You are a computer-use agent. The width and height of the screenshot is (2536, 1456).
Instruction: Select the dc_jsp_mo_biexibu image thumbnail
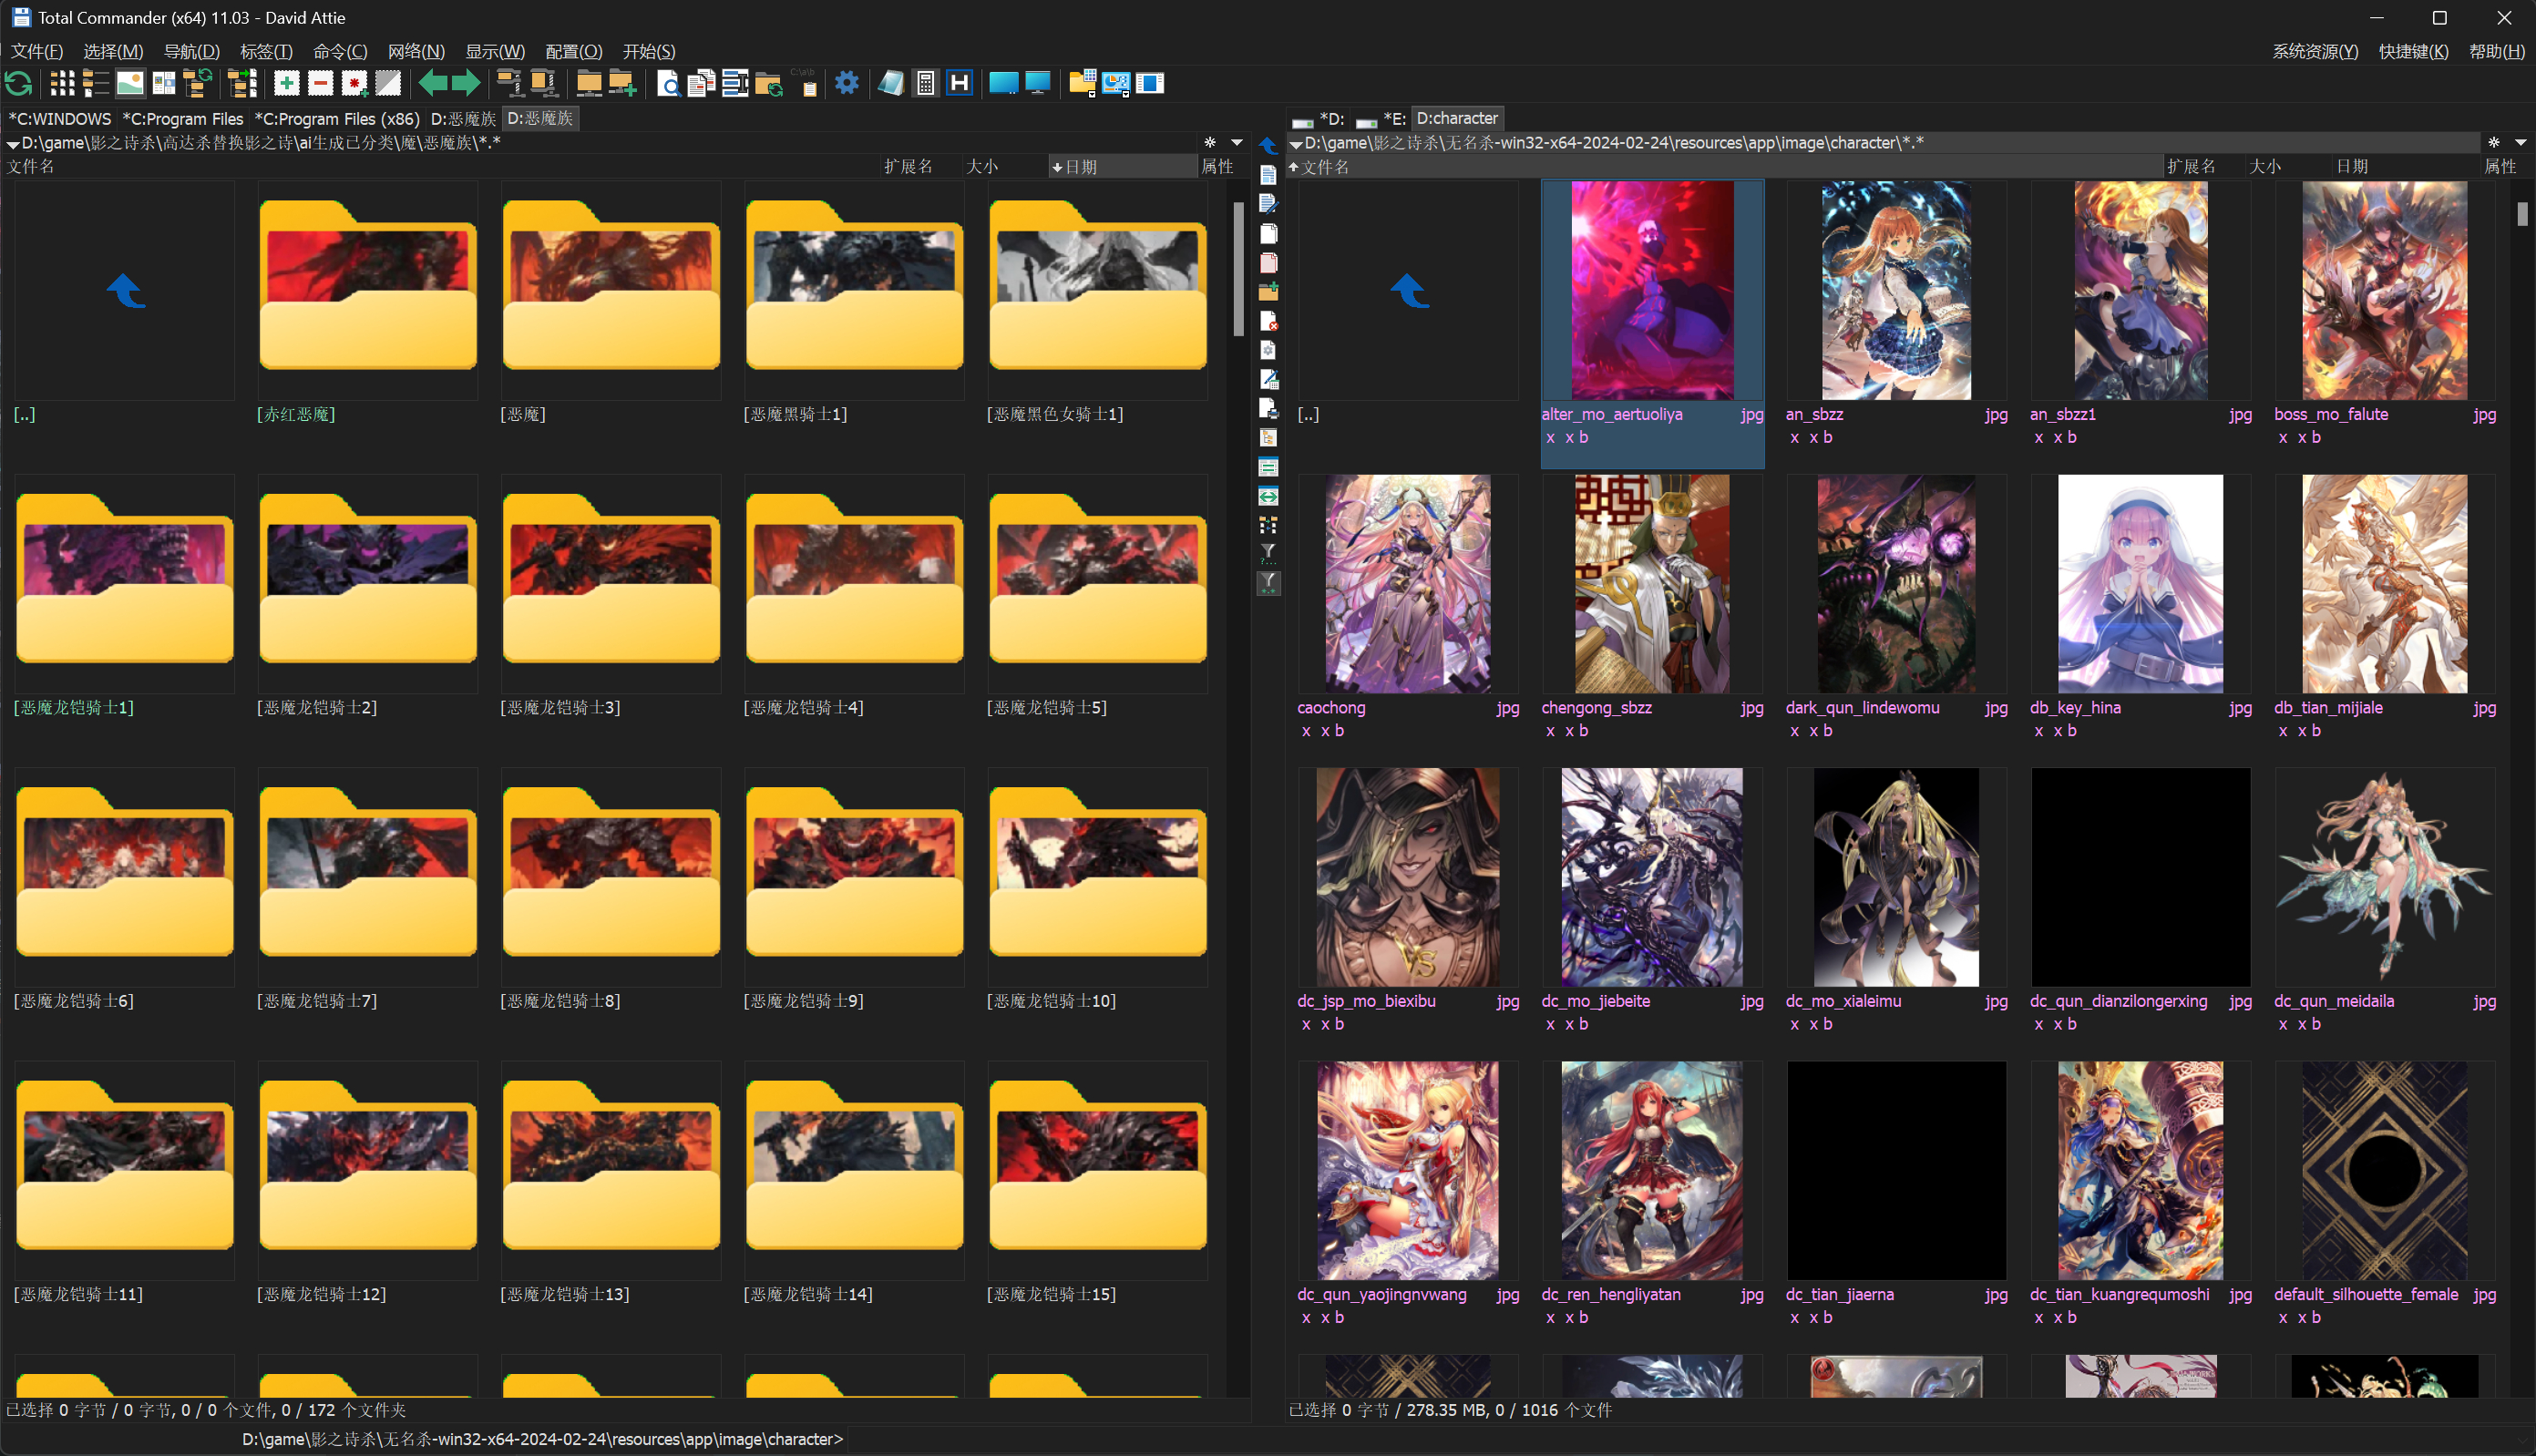(x=1408, y=877)
